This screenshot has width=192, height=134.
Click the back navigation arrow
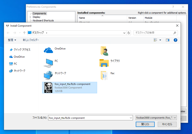coord(8,33)
